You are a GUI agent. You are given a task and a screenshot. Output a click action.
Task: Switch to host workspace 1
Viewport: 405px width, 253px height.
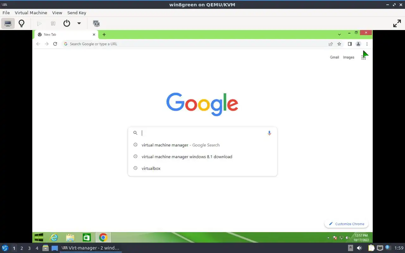[14, 248]
